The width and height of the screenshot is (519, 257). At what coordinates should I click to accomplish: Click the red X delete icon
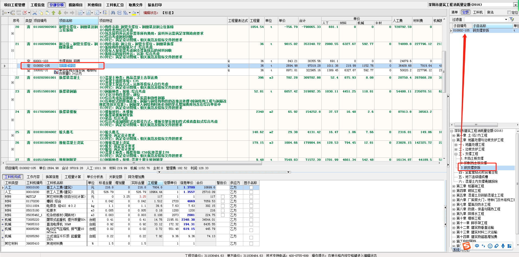(x=25, y=13)
